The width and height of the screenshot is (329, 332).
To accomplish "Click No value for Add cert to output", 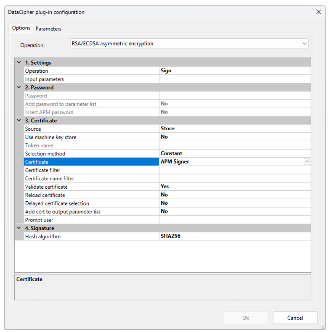I will 235,211.
